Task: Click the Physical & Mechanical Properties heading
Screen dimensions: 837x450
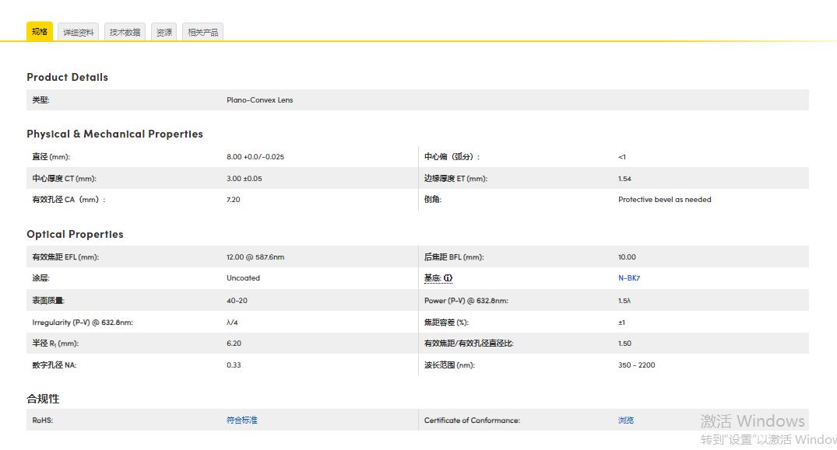Action: point(114,134)
